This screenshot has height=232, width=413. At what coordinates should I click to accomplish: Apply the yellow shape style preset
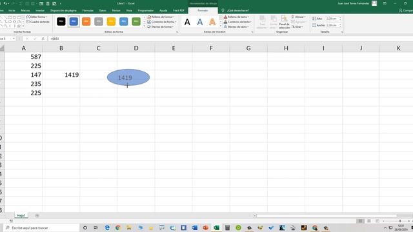click(111, 21)
